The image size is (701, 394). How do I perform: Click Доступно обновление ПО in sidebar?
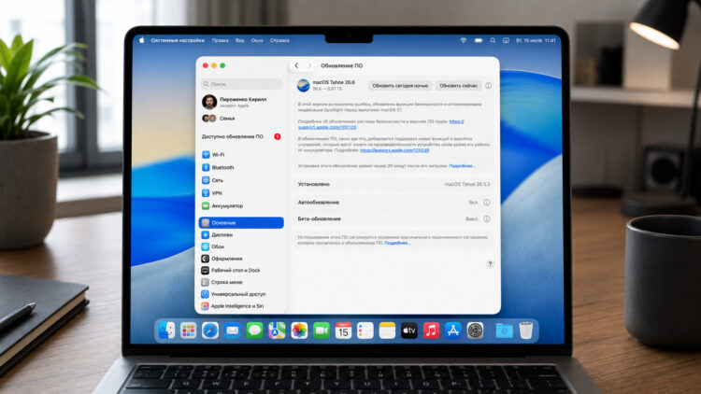(241, 136)
